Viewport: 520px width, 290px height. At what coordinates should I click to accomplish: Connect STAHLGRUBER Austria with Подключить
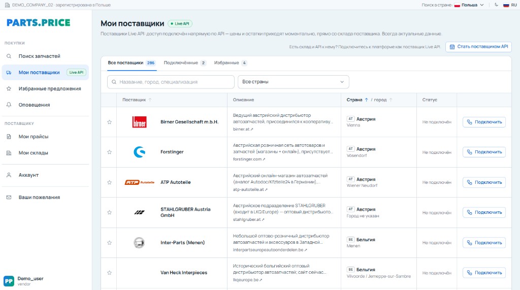[x=484, y=212]
